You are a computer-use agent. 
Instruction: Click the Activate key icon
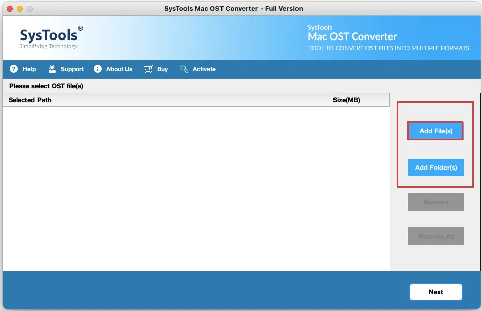pyautogui.click(x=184, y=69)
